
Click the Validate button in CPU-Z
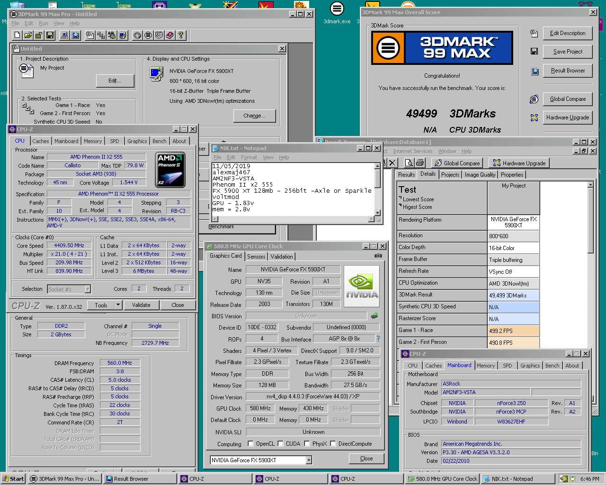tap(141, 305)
